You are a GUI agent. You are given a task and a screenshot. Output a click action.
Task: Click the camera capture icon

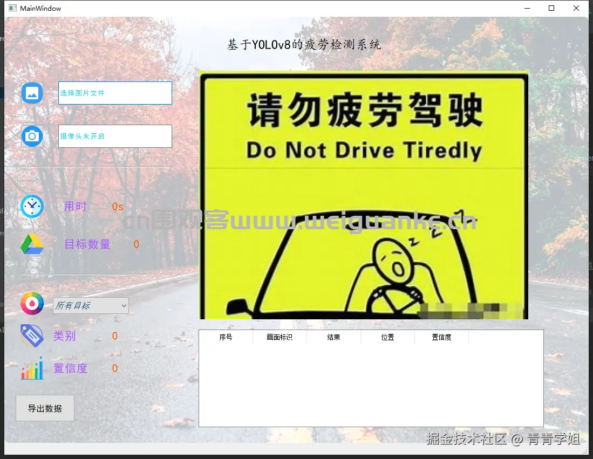click(x=32, y=136)
